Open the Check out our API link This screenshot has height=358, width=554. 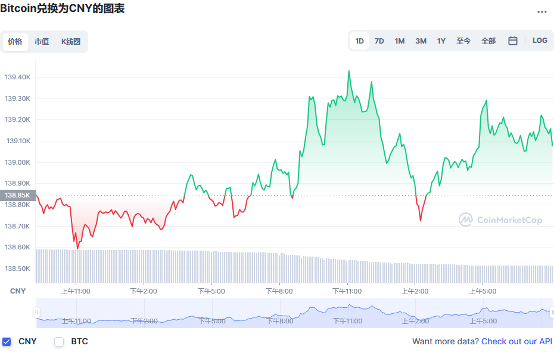[516, 341]
